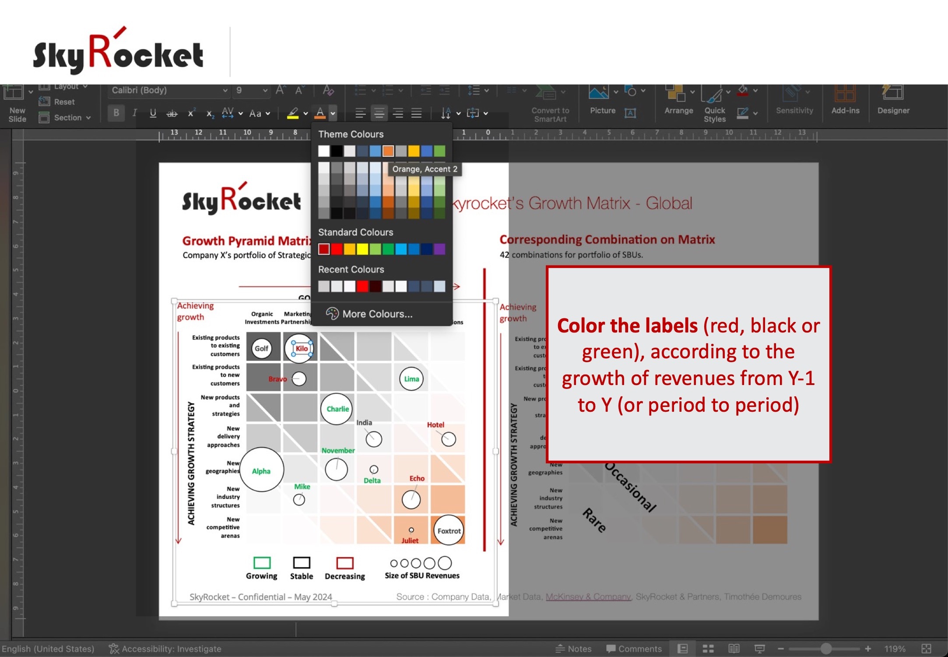948x657 pixels.
Task: Fit slide to current window
Action: [x=926, y=649]
